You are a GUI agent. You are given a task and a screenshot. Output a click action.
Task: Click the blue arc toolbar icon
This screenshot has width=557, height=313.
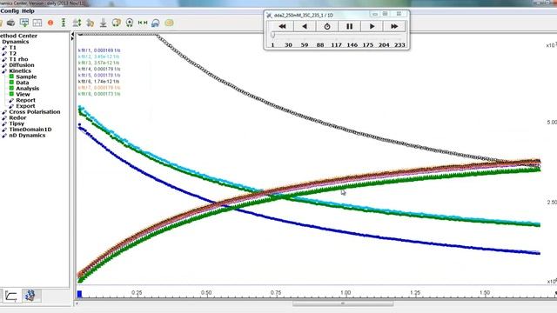coord(155,23)
